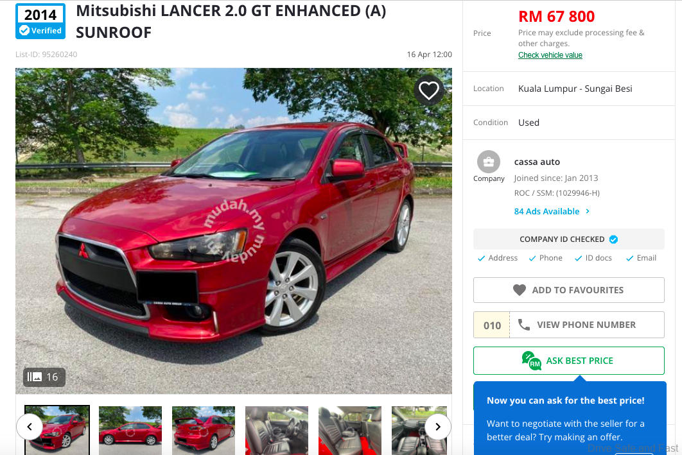Image resolution: width=682 pixels, height=455 pixels.
Task: Show next thumbnails with right arrow
Action: click(x=438, y=427)
